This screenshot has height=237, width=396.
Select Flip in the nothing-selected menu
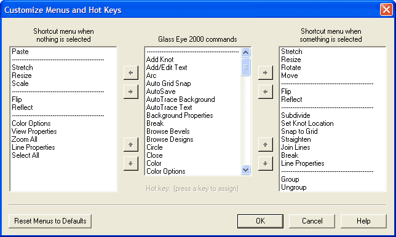point(17,99)
